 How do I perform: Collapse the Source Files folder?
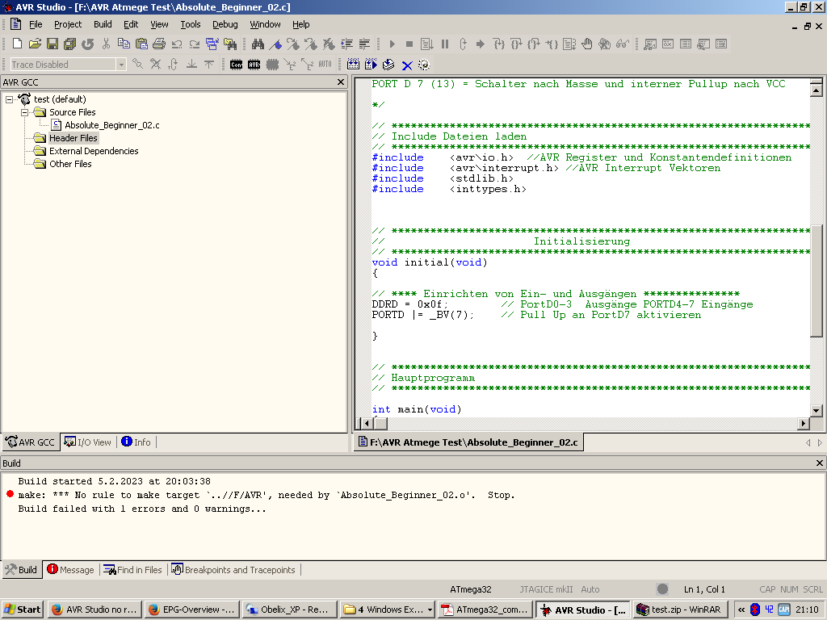24,112
